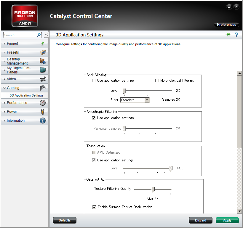This screenshot has height=228, width=243.
Task: Click the Per-pixel samples slider thumb
Action: pos(124,129)
